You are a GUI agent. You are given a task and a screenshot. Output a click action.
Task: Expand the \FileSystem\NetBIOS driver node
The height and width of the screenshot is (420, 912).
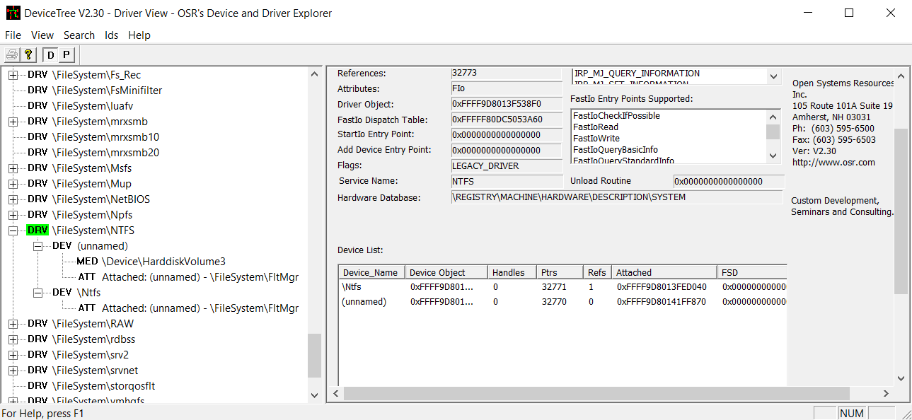point(13,199)
